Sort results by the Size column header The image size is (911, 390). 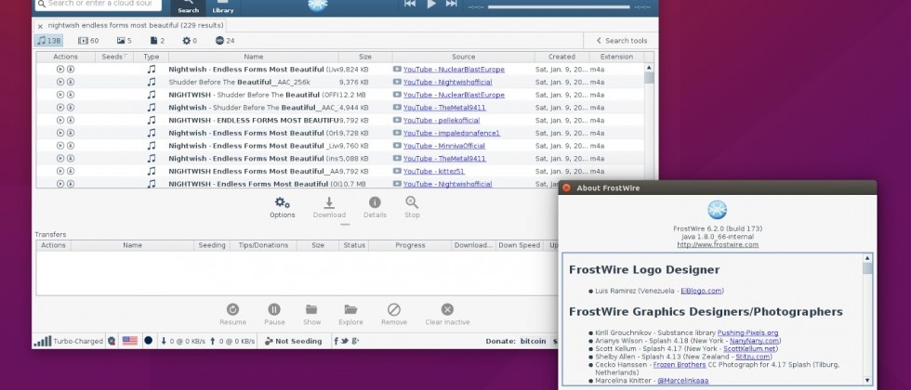[x=364, y=57]
